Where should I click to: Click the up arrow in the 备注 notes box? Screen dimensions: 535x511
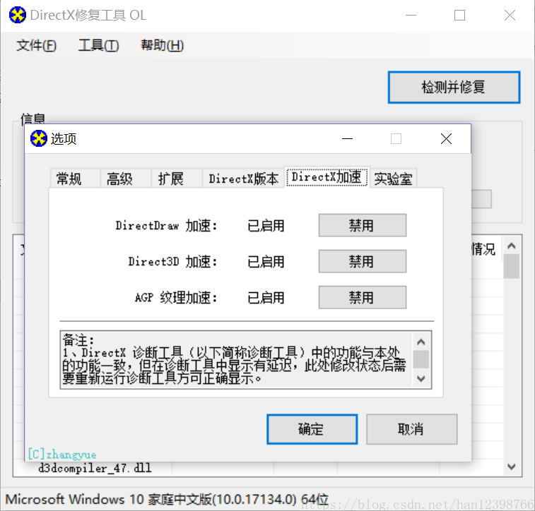point(421,342)
